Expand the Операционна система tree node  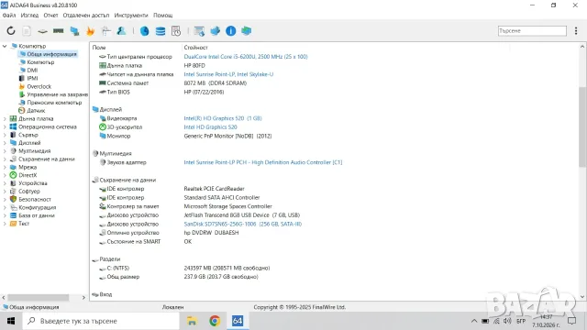(5, 126)
